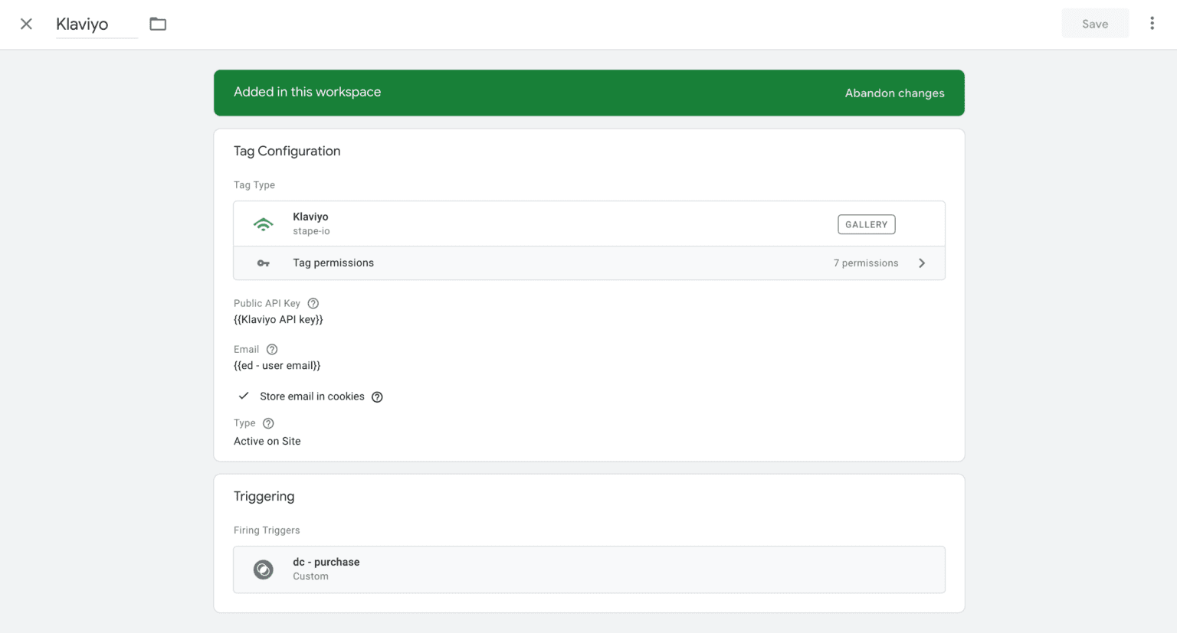The width and height of the screenshot is (1177, 633).
Task: Open help for Public API Key
Action: point(313,303)
